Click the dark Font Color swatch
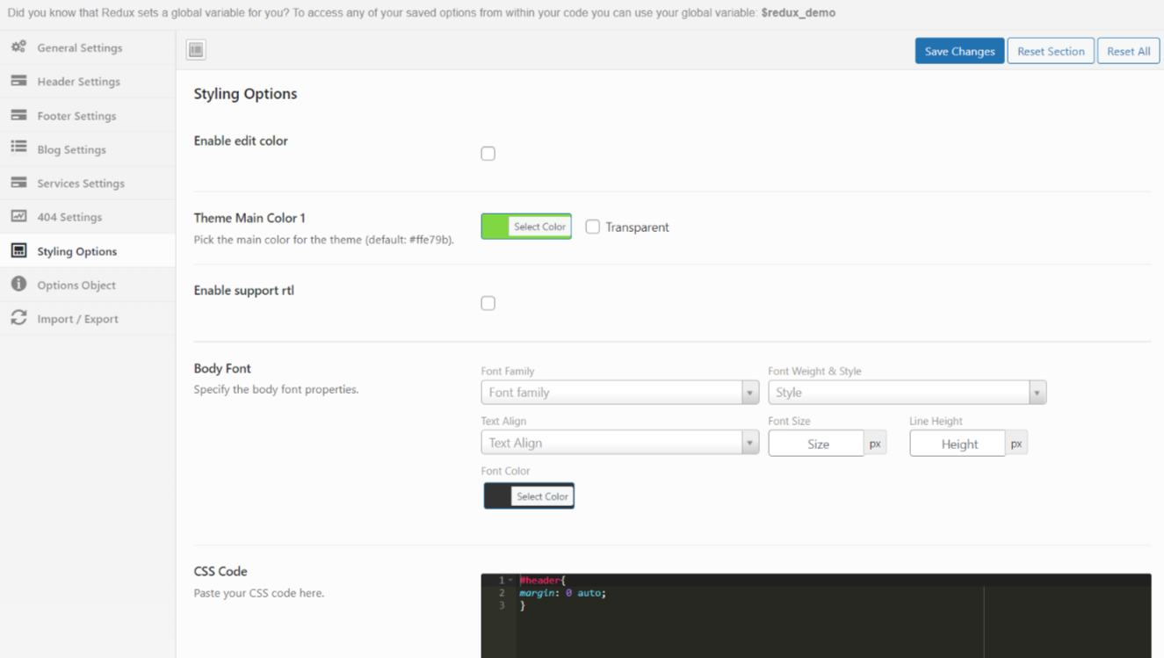1164x658 pixels. pos(498,496)
